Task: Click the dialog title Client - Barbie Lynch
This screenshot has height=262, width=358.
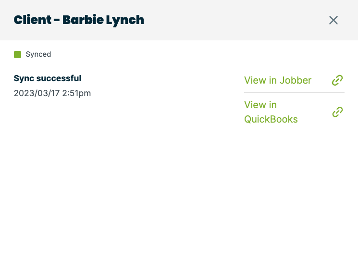Action: [79, 20]
